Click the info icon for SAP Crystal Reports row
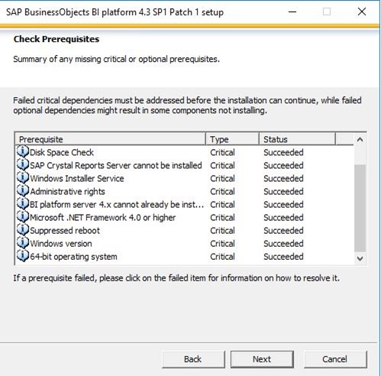This screenshot has height=376, width=381. click(x=23, y=164)
